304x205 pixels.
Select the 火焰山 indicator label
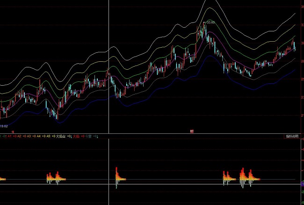pyautogui.click(x=61, y=136)
